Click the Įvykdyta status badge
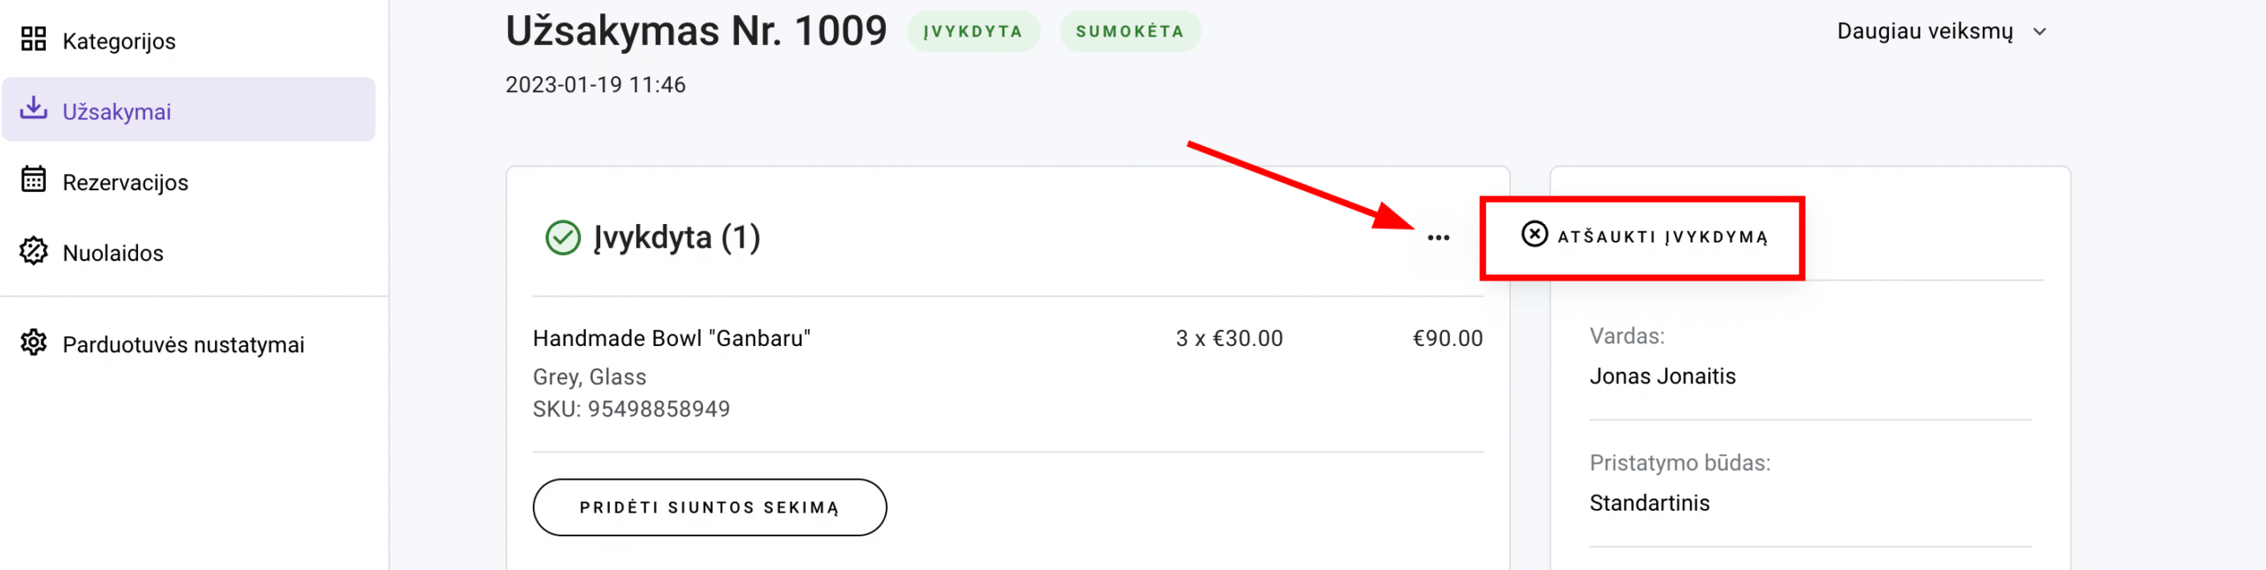 pos(975,30)
